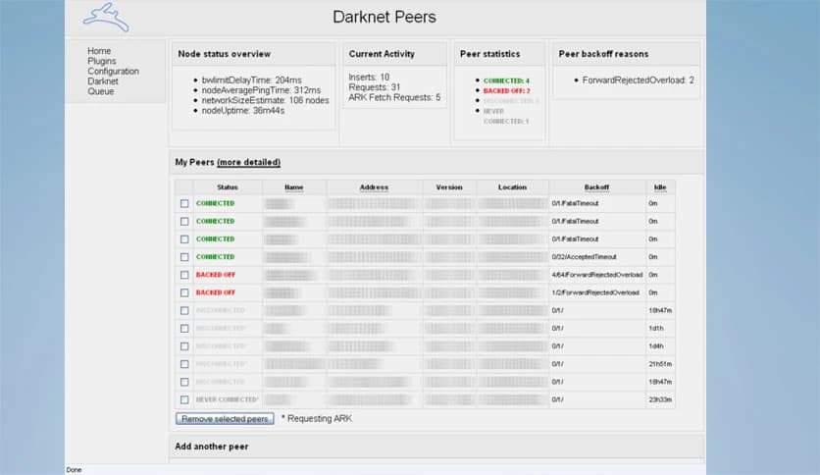Screen dimensions: 820x475
Task: Click the 4/64/ForwardRejectedOverload backoff cell
Action: coord(596,275)
